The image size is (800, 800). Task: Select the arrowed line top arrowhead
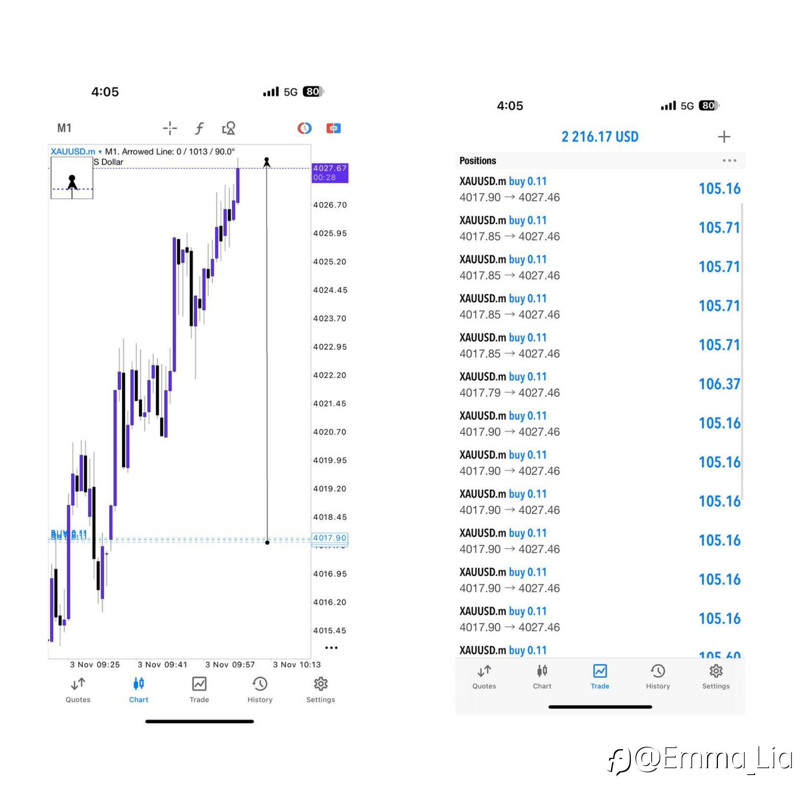click(x=267, y=161)
